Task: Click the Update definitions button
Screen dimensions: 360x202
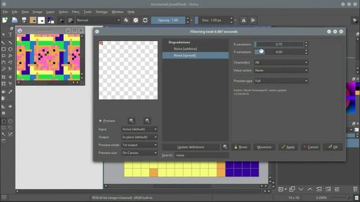Action: click(191, 147)
